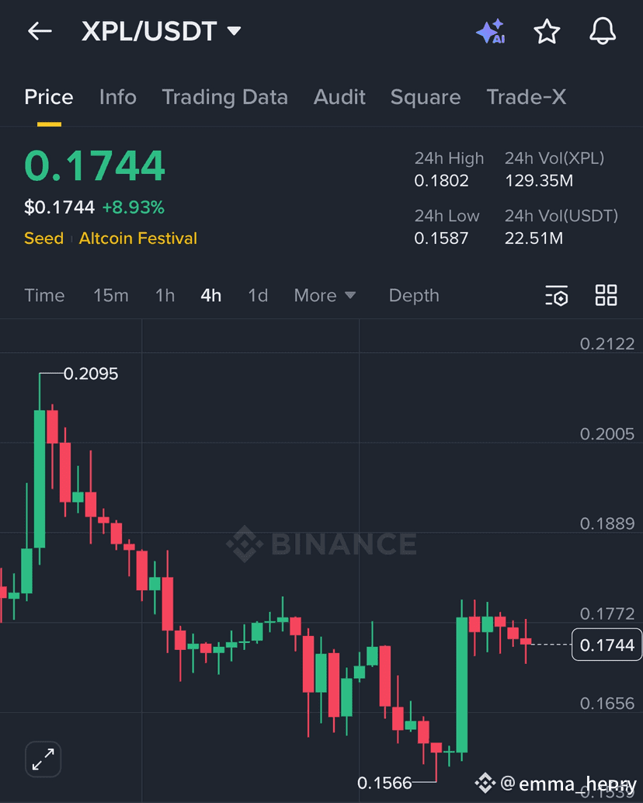This screenshot has height=803, width=643.
Task: Tap the current price label 0.1744 on axis
Action: (607, 645)
